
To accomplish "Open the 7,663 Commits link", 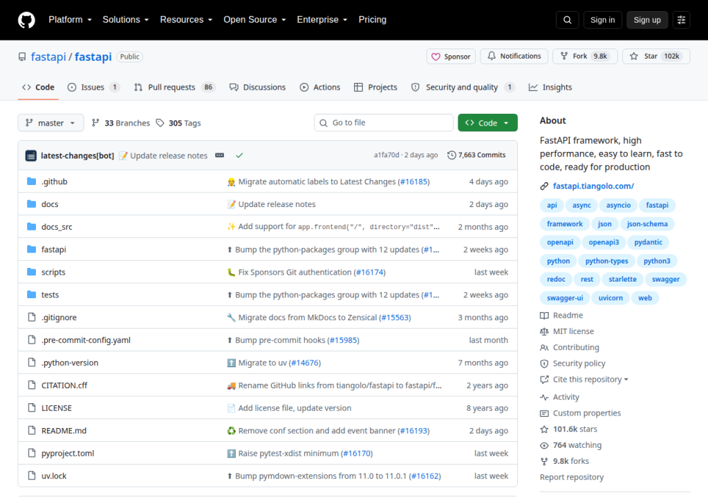I will point(476,155).
